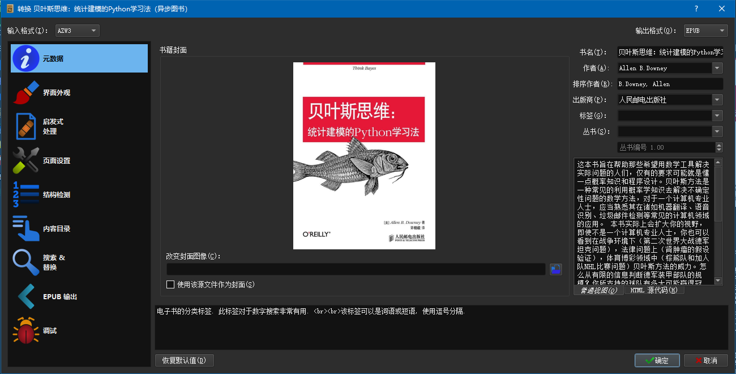Open Search & Replace magnifier icon
The width and height of the screenshot is (736, 374).
(25, 262)
